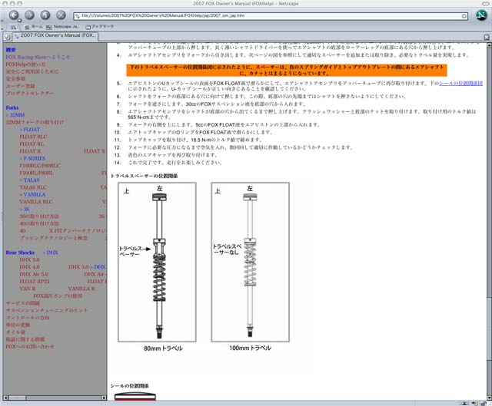This screenshot has height=406, width=492.
Task: Open the > 32MM sidebar link
Action: 15,115
